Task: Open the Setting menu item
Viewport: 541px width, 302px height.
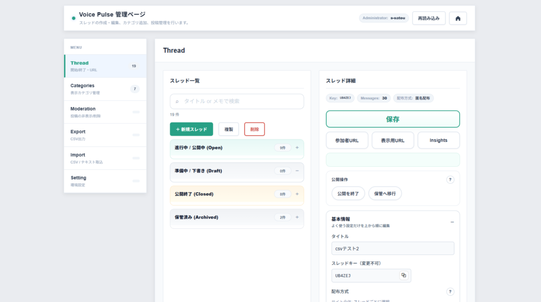Action: 105,181
